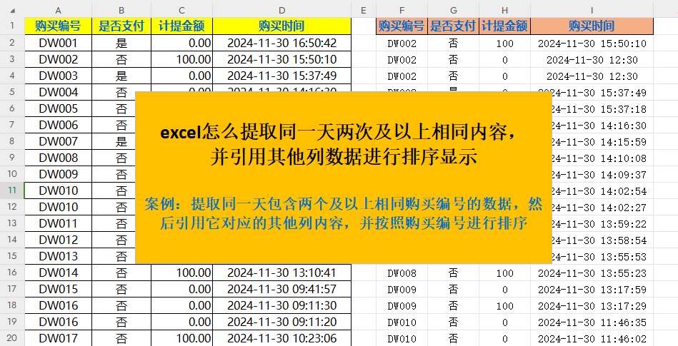This screenshot has width=678, height=346.
Task: Select cell DW017
Action: [59, 338]
